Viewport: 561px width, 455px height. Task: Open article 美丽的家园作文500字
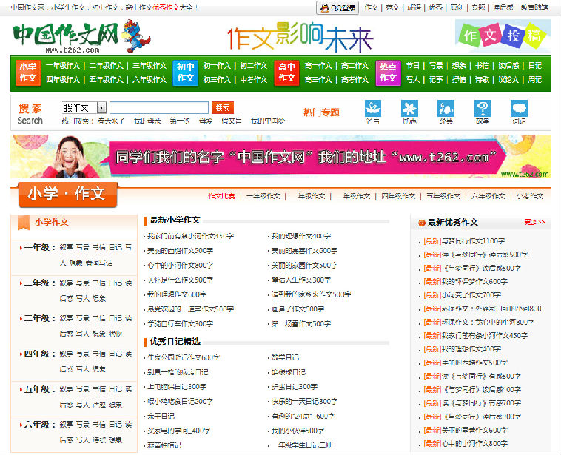click(304, 266)
